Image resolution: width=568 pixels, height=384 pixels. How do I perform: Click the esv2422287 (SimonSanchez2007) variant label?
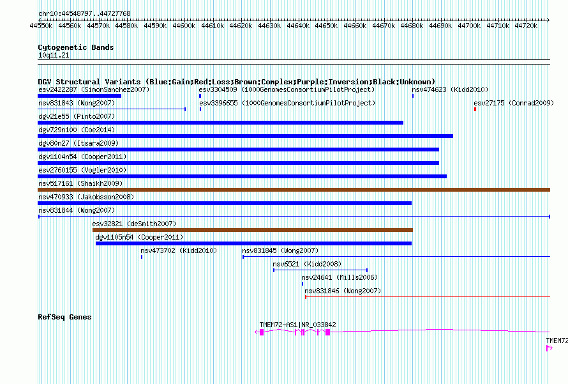click(x=94, y=89)
